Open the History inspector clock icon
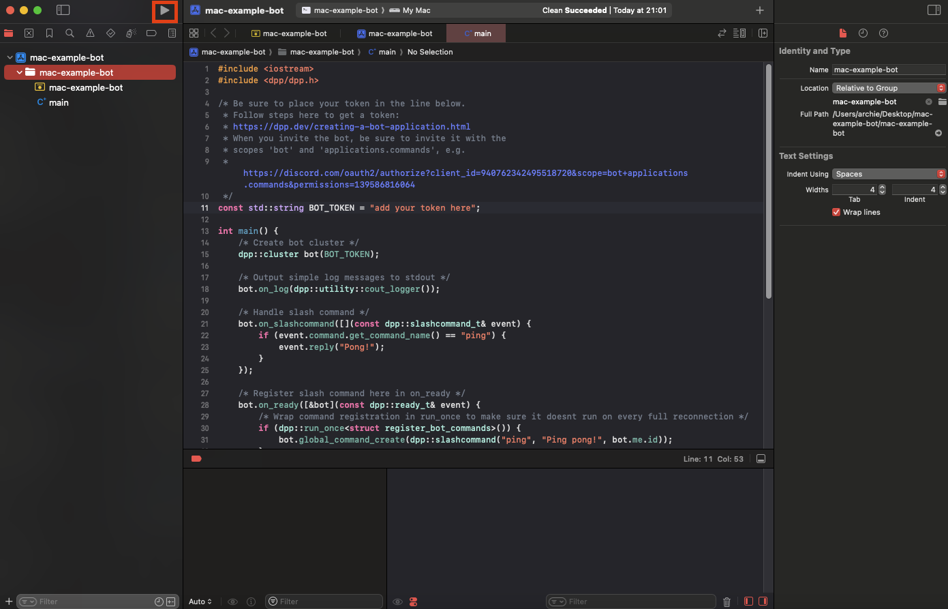Image resolution: width=948 pixels, height=609 pixels. click(863, 33)
